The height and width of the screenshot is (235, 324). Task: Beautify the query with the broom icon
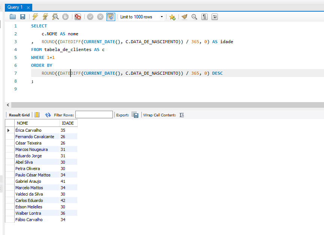pos(184,17)
